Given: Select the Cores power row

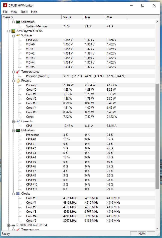Looking at the screenshot, I should 90,117.
